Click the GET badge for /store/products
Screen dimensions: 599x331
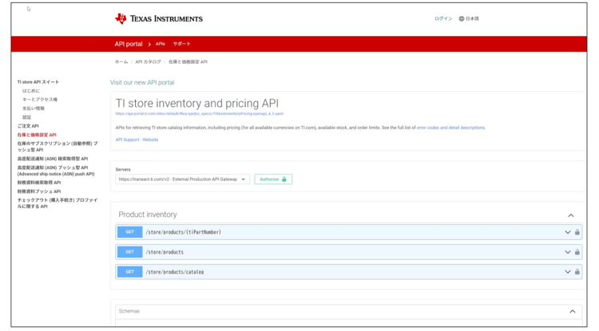point(130,252)
